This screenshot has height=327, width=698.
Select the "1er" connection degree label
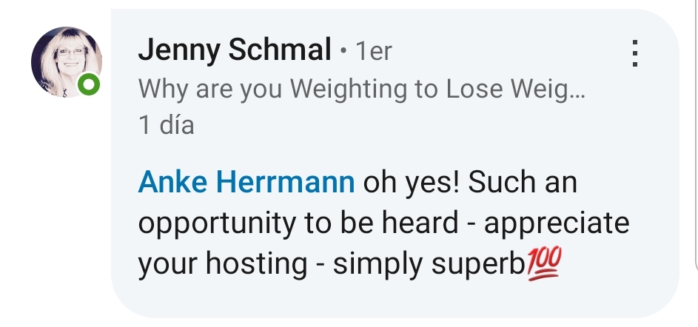click(x=373, y=52)
